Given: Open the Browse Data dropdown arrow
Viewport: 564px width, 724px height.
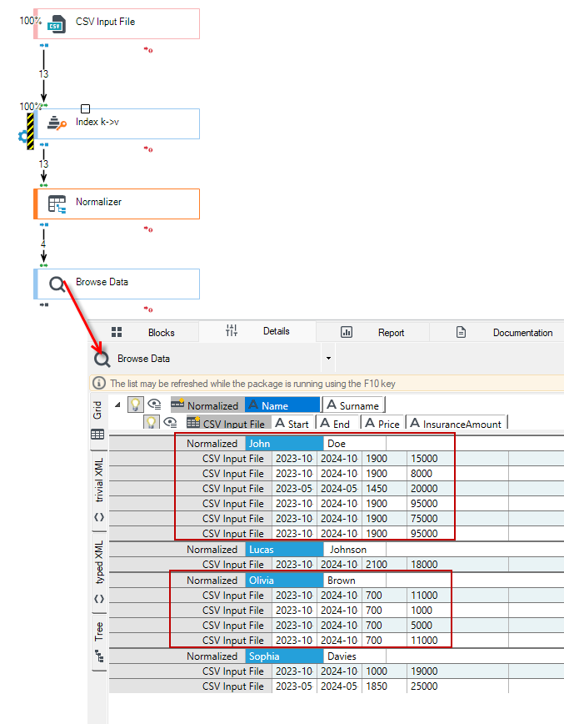Looking at the screenshot, I should tap(328, 359).
